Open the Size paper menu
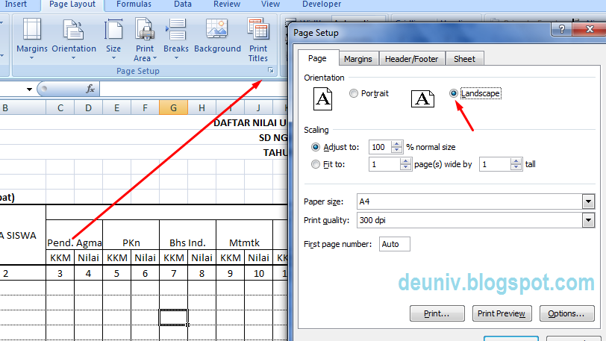This screenshot has width=606, height=341. point(113,39)
